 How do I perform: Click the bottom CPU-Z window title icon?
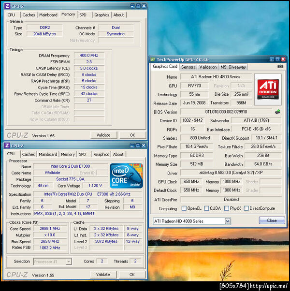7,145
